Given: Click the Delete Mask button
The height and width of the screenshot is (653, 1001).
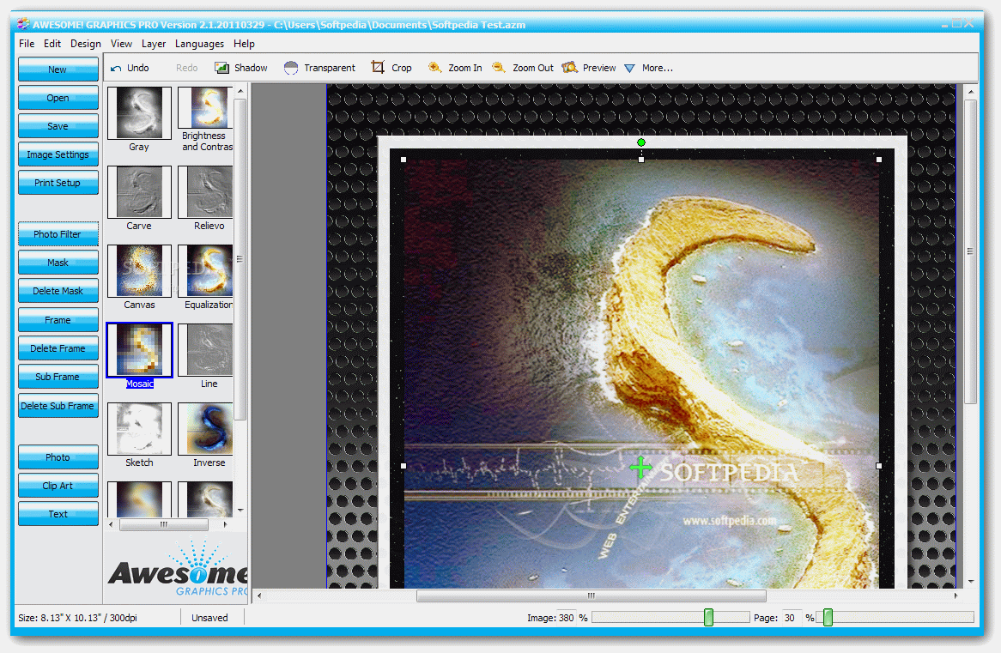Looking at the screenshot, I should (x=58, y=290).
